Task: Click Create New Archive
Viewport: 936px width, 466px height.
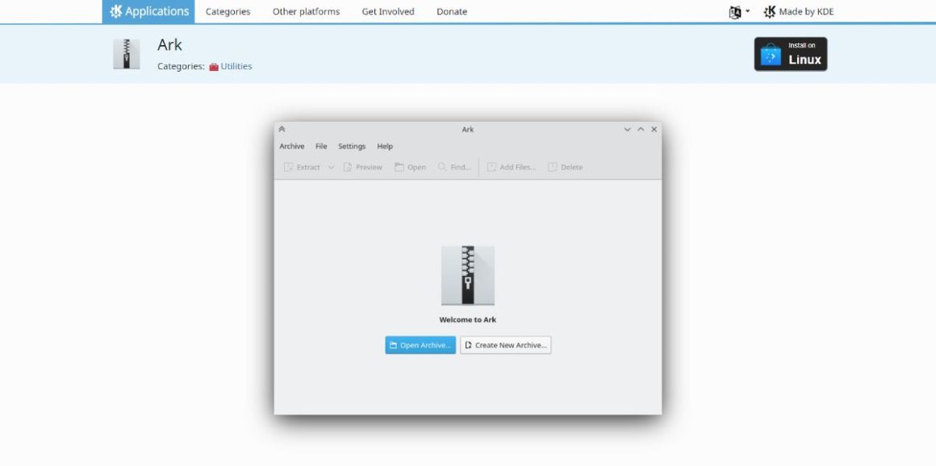Action: tap(505, 344)
